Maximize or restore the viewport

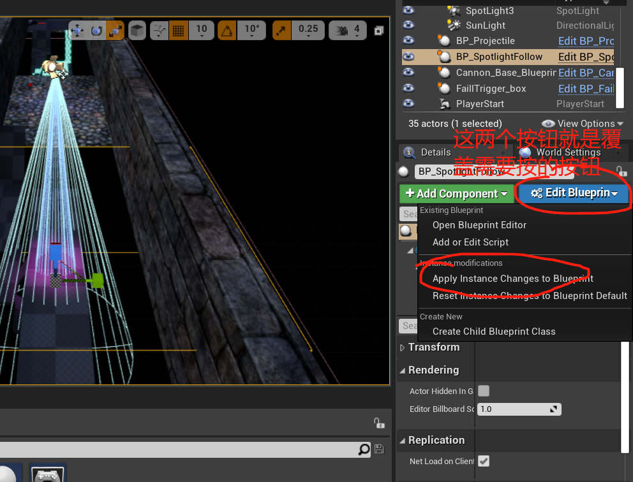click(378, 31)
